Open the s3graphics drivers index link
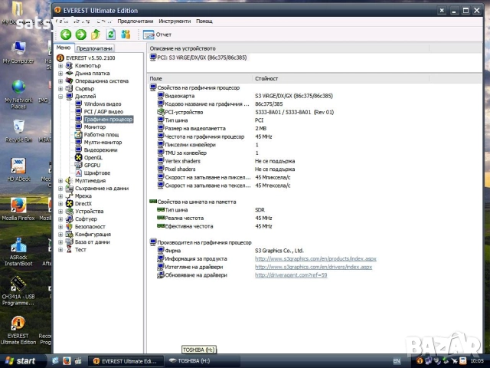This screenshot has height=368, width=490. pyautogui.click(x=313, y=267)
